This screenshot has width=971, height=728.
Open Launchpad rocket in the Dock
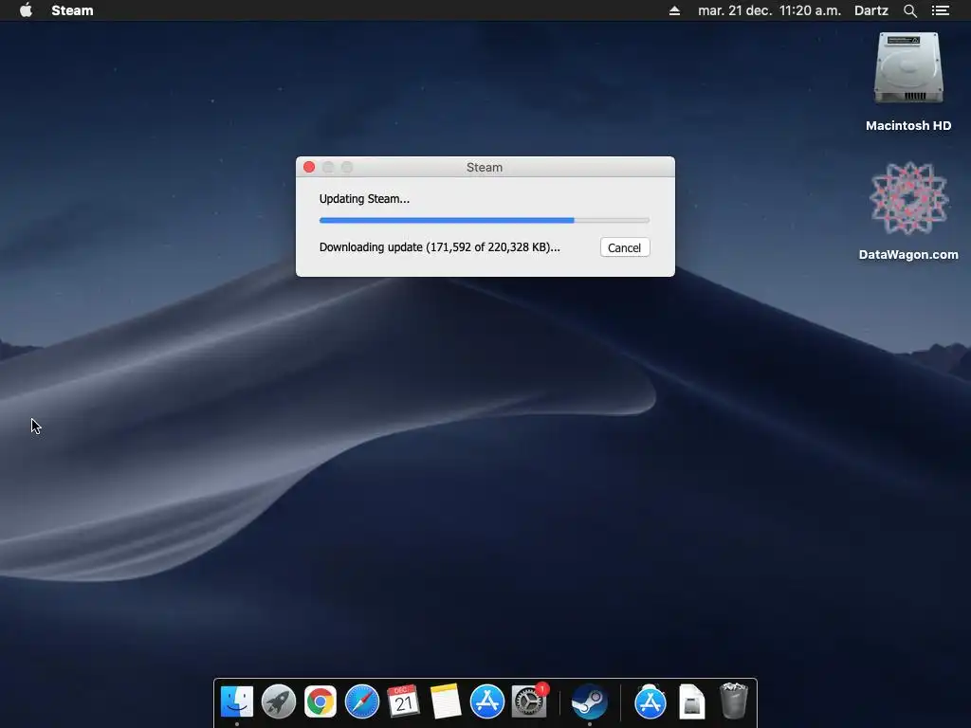[278, 702]
